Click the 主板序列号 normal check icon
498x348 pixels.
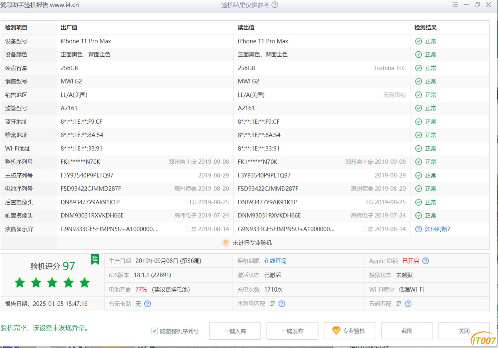[x=418, y=175]
